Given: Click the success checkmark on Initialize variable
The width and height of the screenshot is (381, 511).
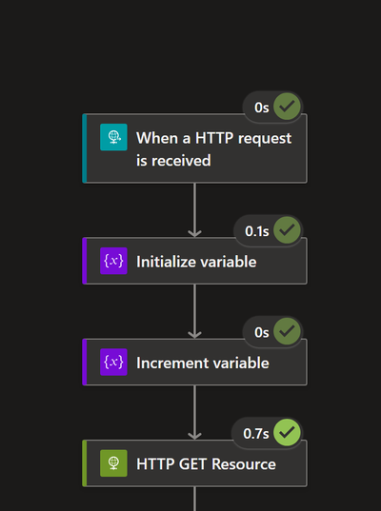Looking at the screenshot, I should [287, 230].
